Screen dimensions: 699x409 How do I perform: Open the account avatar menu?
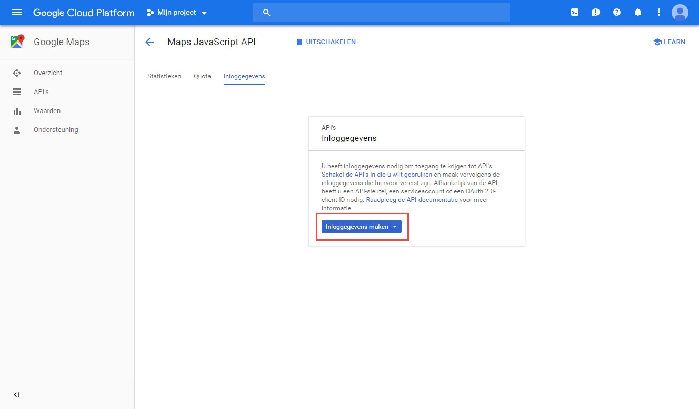(680, 12)
